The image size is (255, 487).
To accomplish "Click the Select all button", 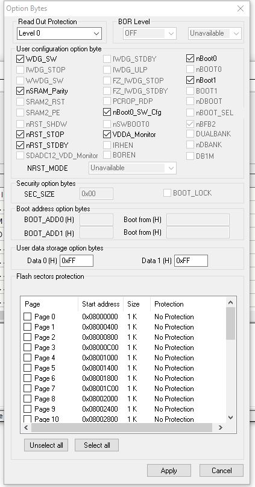I will (97, 445).
